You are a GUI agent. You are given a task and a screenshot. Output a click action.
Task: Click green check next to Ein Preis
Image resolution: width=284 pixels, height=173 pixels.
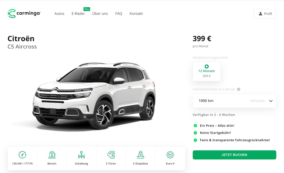(x=195, y=126)
